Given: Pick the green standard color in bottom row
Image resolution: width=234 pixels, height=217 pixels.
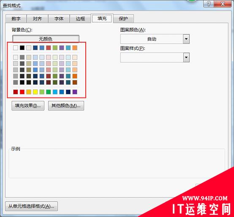Looking at the screenshot, I should 48,92.
